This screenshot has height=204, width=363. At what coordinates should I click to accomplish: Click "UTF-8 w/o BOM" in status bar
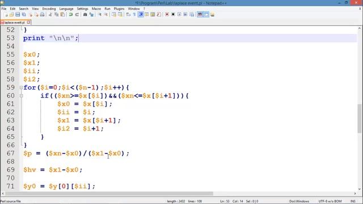point(330,201)
